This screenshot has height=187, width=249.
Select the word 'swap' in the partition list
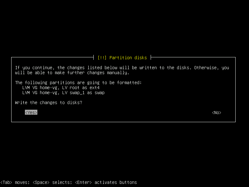click(x=100, y=93)
